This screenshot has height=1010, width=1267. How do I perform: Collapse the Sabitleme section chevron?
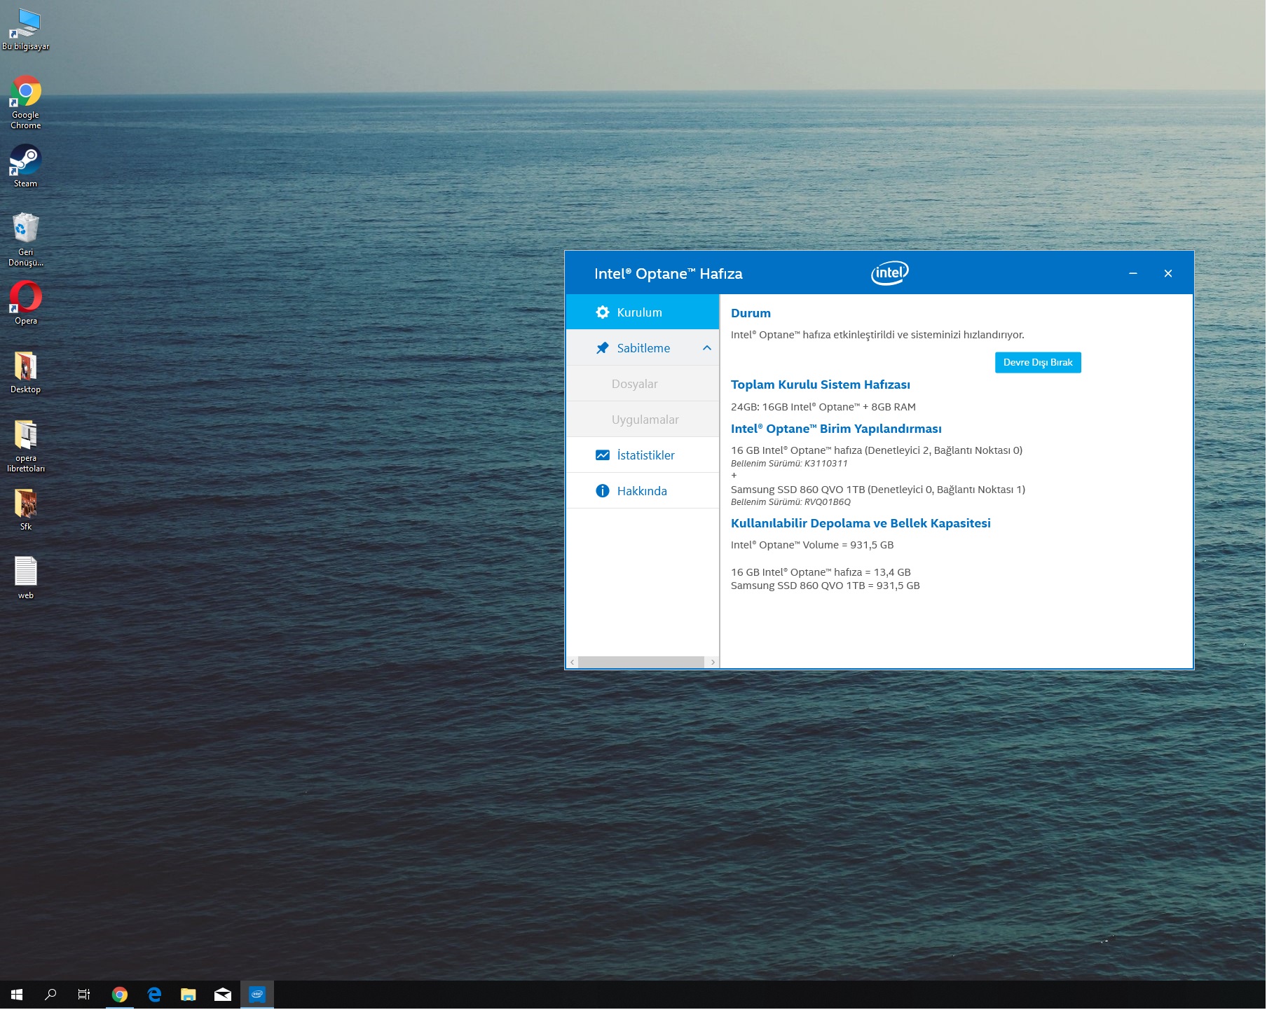tap(707, 348)
